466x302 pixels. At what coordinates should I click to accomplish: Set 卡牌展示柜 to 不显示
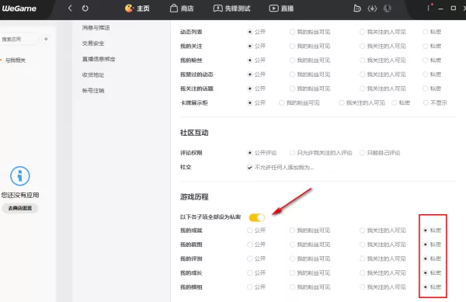click(426, 102)
